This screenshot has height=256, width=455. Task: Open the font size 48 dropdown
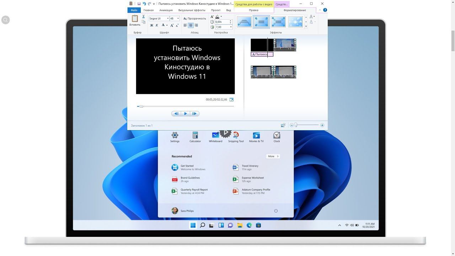[178, 18]
